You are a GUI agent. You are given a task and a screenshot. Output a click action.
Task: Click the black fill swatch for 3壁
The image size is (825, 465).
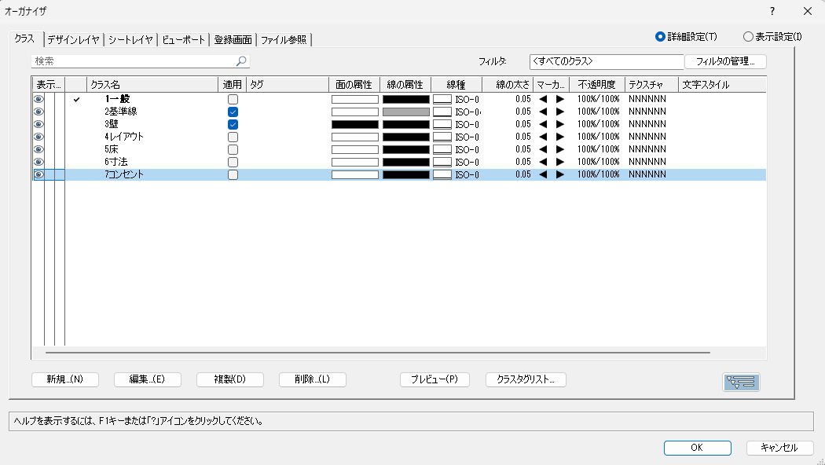click(354, 125)
